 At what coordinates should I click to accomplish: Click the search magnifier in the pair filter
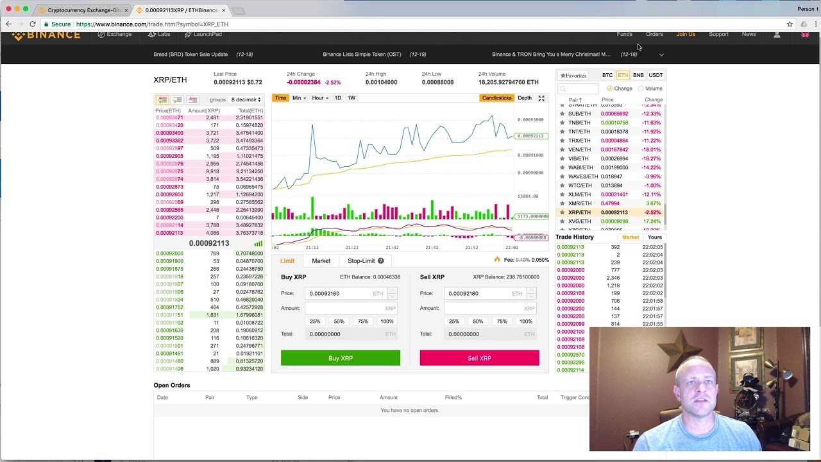563,89
